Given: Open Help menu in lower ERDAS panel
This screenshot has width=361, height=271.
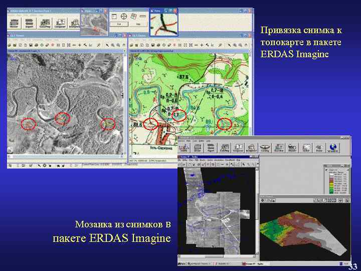Looking at the screenshot, I should tap(208, 141).
